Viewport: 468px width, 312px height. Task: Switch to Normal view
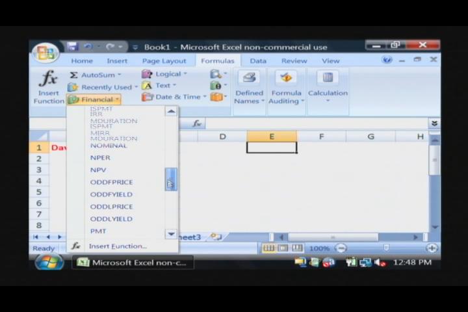coord(268,248)
